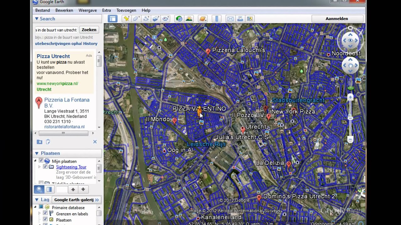Reset north by clicking the N marker
Viewport: 401px width, 225px height.
tap(350, 28)
